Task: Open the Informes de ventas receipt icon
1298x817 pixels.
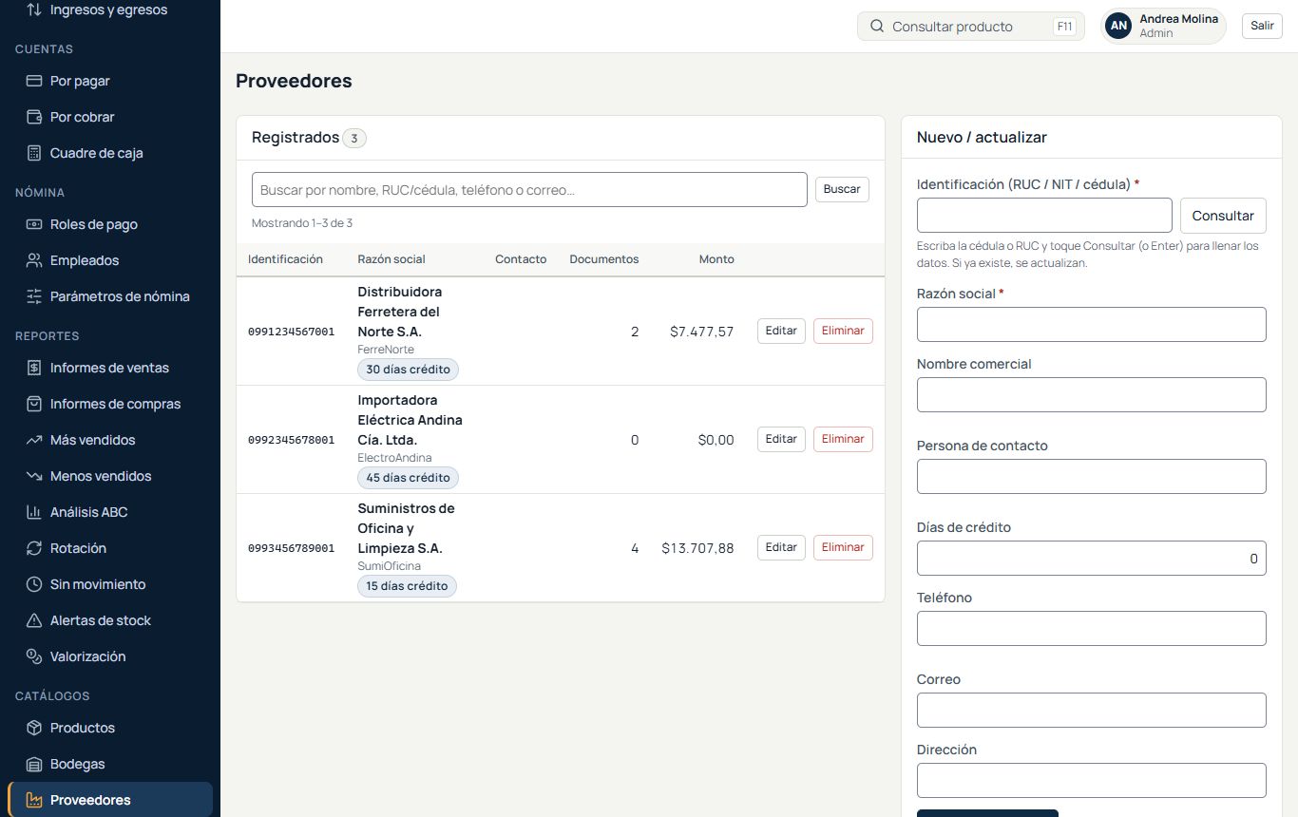Action: pyautogui.click(x=34, y=368)
